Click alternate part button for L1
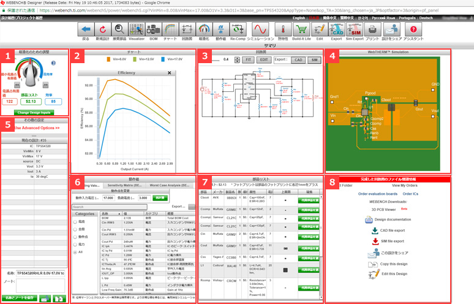The height and width of the screenshot is (304, 474). 309,270
